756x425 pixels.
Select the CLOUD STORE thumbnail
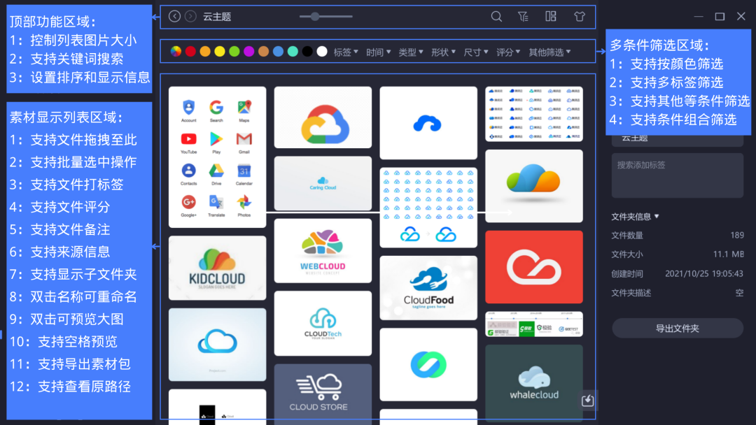pyautogui.click(x=323, y=393)
